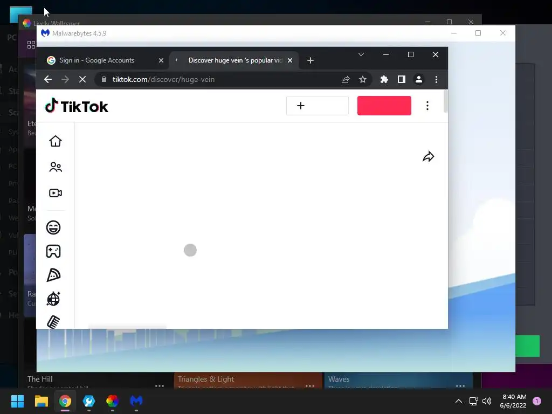Show hidden tray icons chevron
Viewport: 552px width, 414px height.
pos(458,401)
